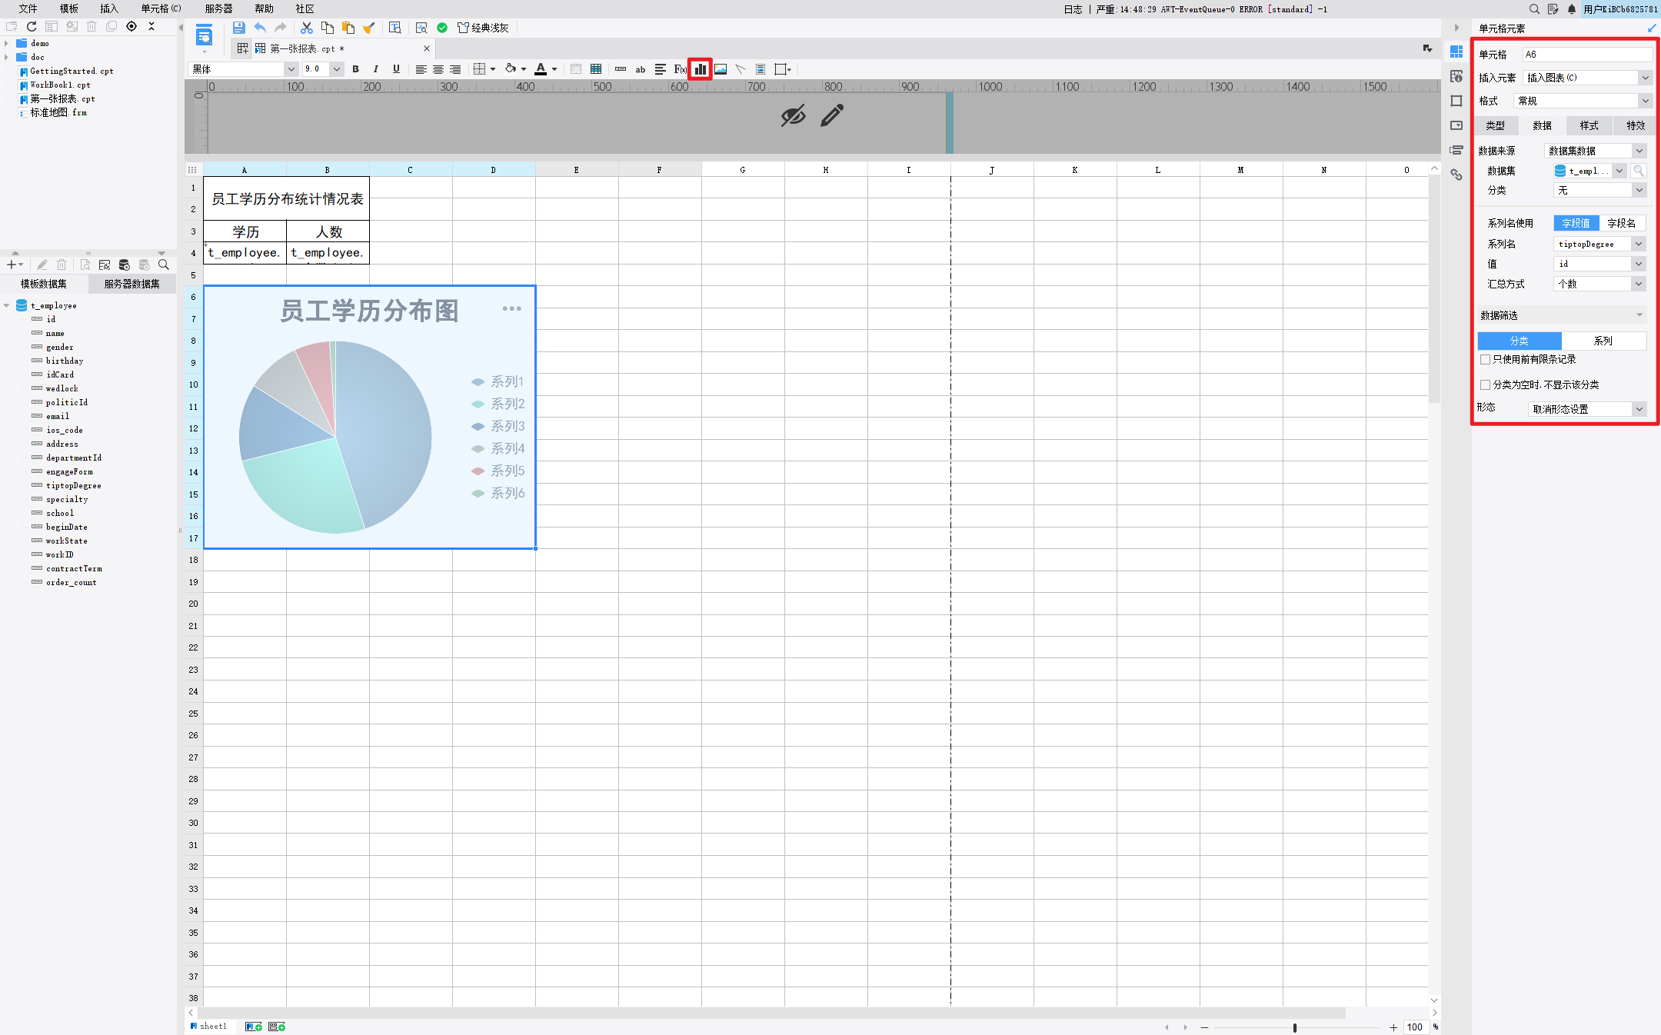Open GettingStarted.cpt in file tree
The height and width of the screenshot is (1035, 1661).
72,71
